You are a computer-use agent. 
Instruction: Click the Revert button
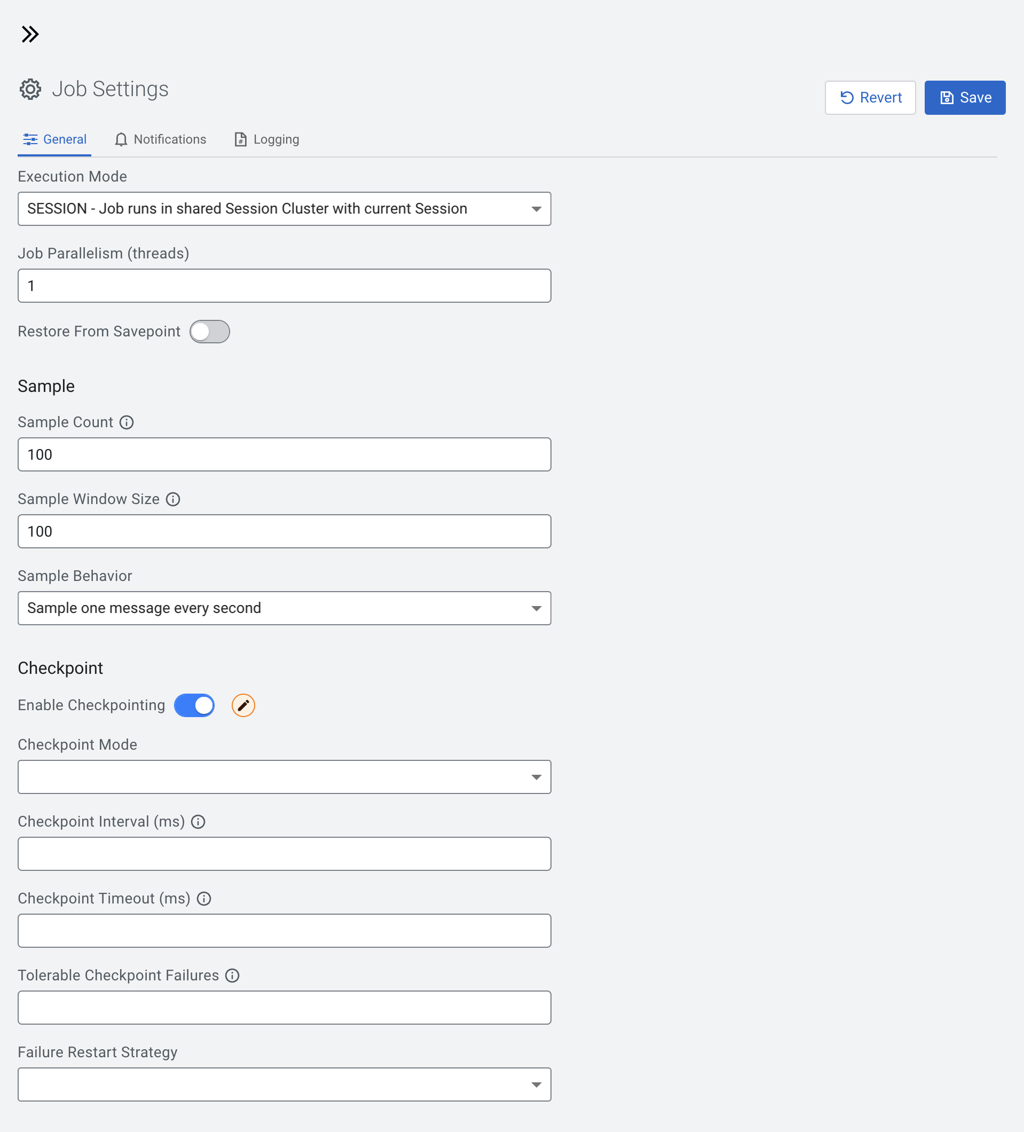pyautogui.click(x=870, y=98)
